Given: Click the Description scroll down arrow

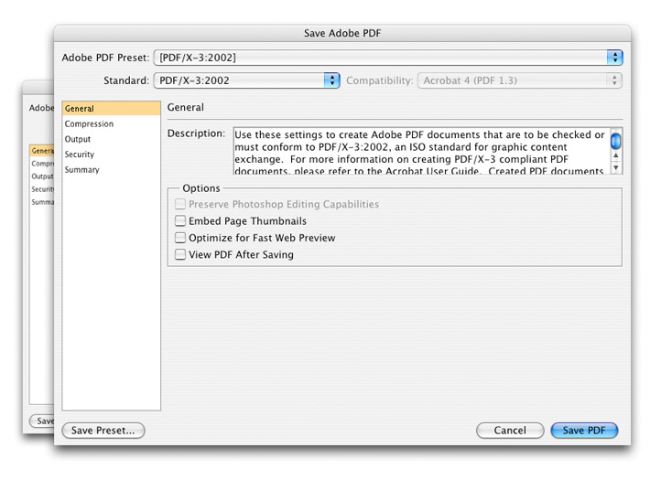Looking at the screenshot, I should point(616,167).
